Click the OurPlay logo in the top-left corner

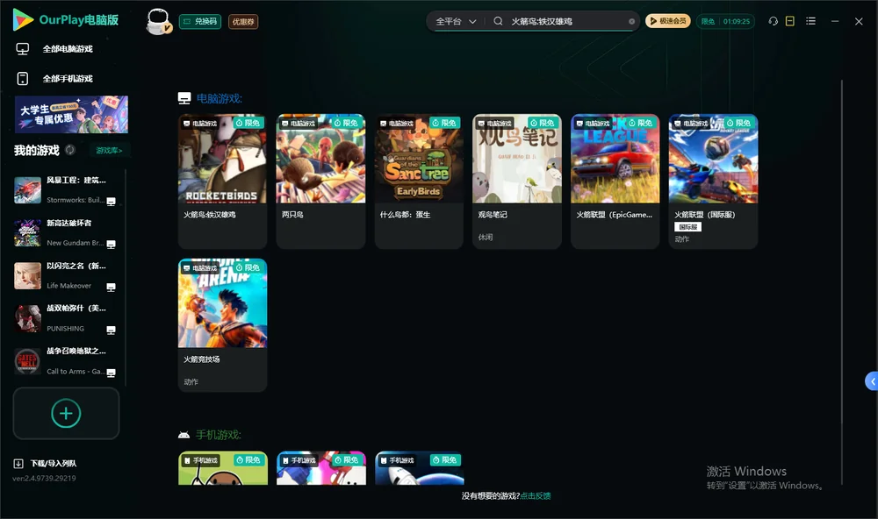66,20
